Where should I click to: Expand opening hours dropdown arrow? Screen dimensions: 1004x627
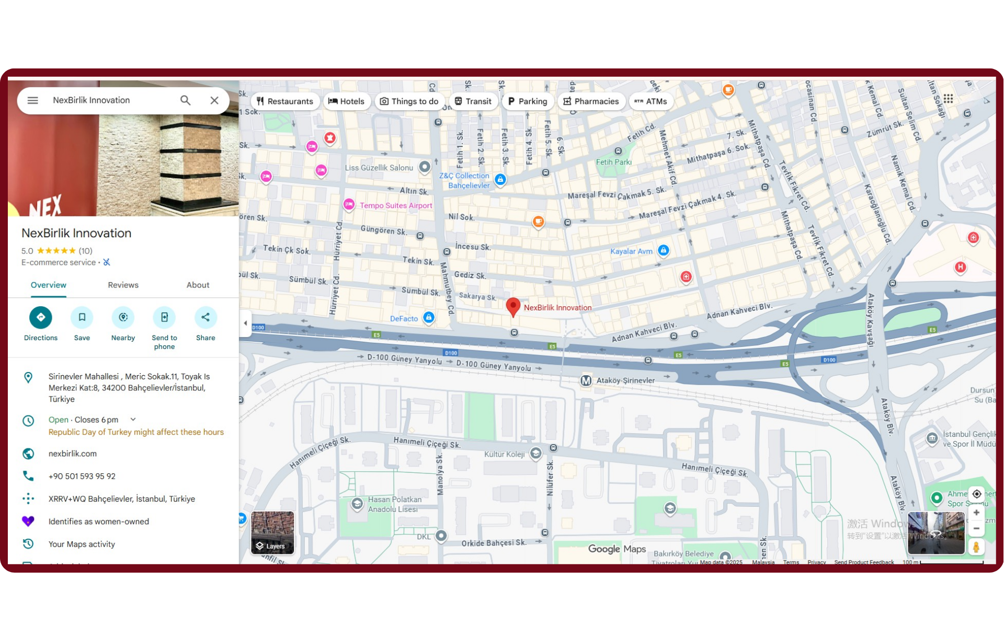click(133, 420)
